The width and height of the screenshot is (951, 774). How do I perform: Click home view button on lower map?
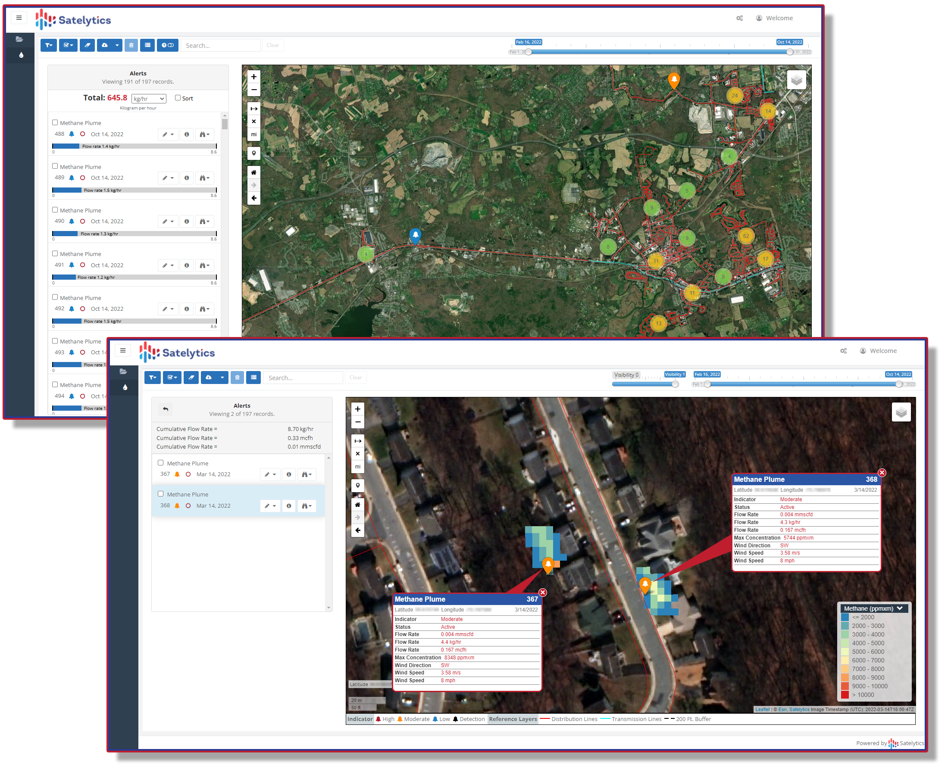point(357,505)
